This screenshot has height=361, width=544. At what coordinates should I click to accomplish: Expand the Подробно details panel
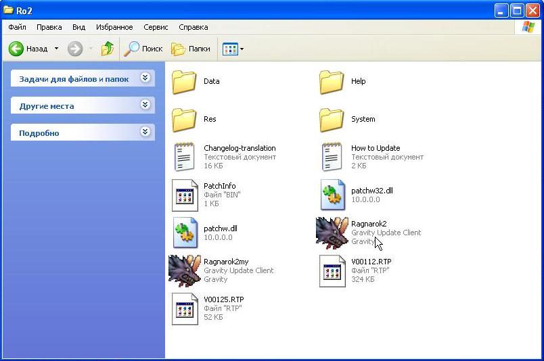coord(145,133)
